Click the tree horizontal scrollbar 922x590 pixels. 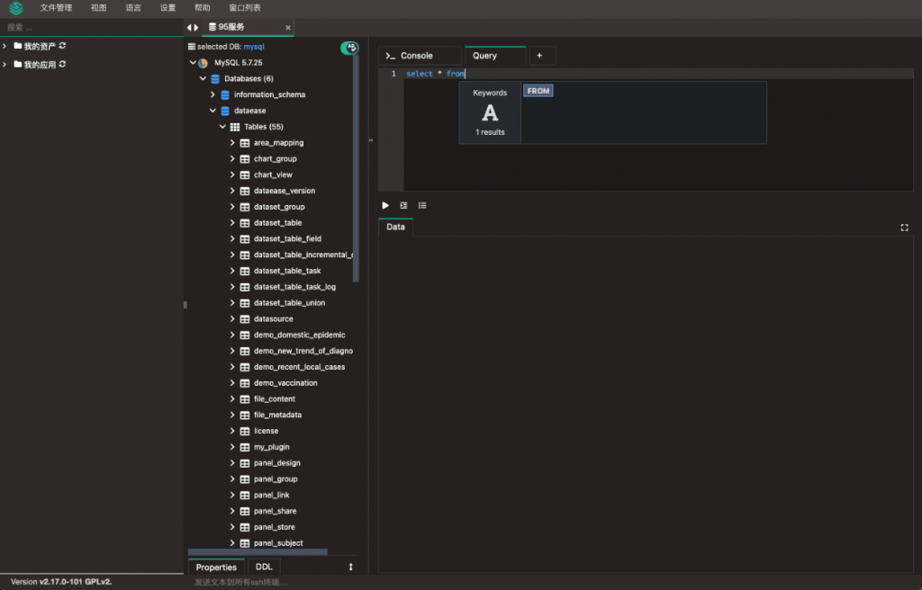(258, 552)
